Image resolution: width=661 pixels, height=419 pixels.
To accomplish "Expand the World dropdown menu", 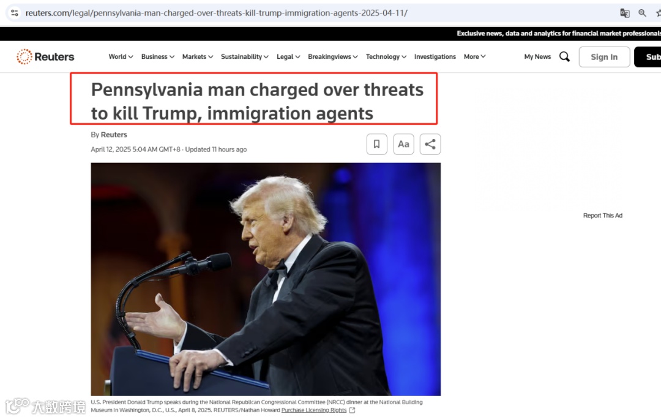I will click(121, 56).
